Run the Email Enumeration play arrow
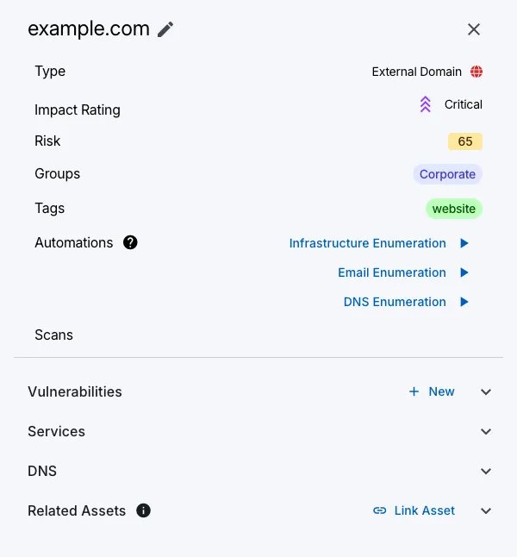The height and width of the screenshot is (557, 517). [464, 272]
